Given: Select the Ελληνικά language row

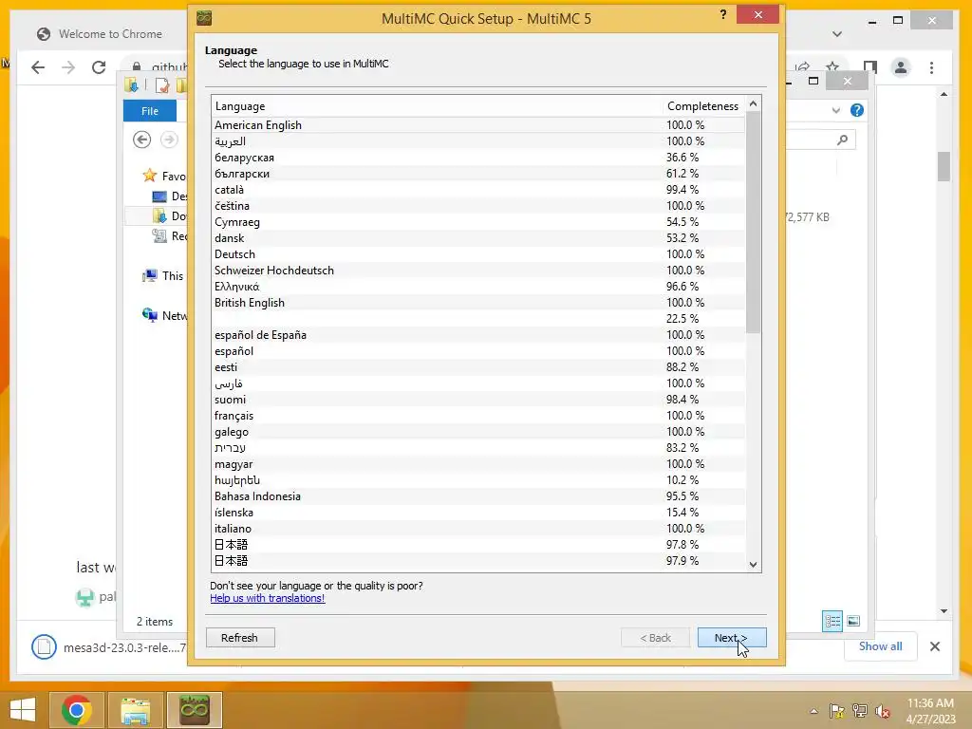Looking at the screenshot, I should 478,287.
